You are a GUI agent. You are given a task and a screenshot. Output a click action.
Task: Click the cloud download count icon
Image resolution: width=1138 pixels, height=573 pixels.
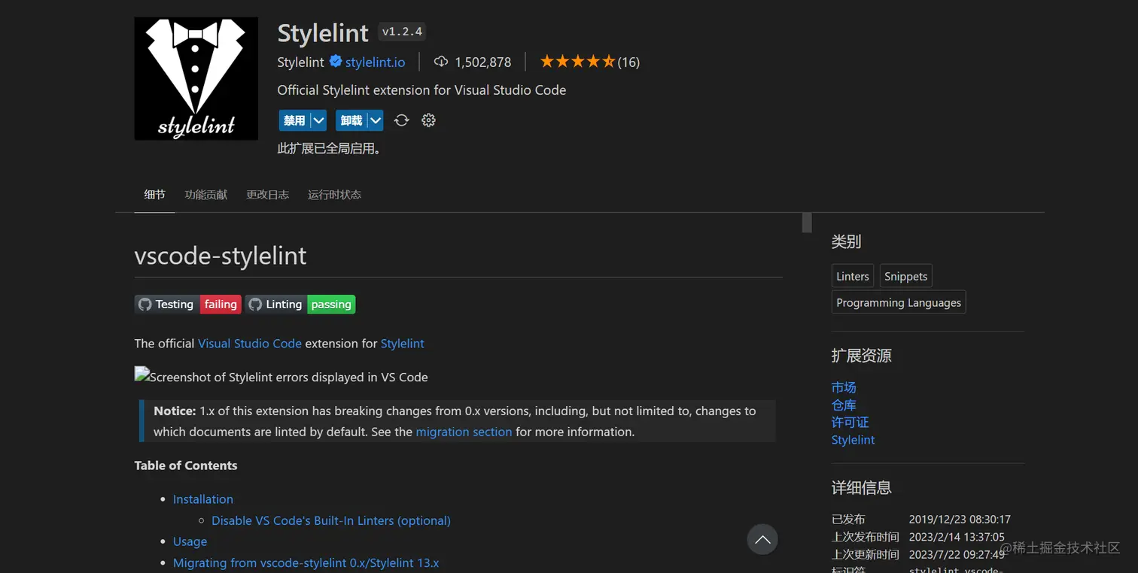tap(441, 62)
